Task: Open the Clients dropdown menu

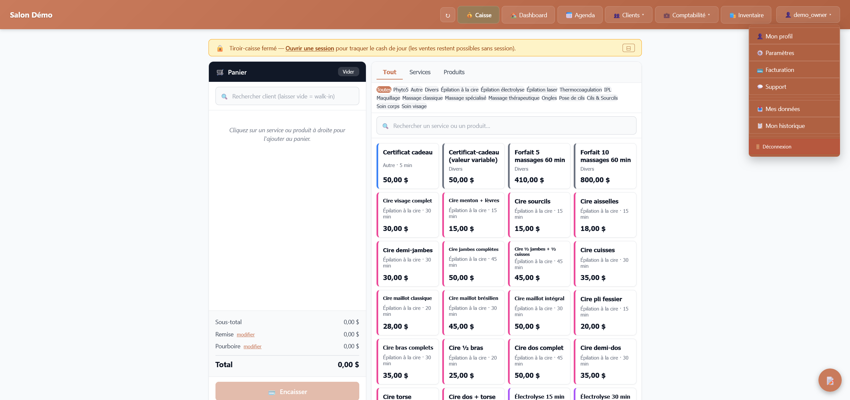Action: [629, 15]
